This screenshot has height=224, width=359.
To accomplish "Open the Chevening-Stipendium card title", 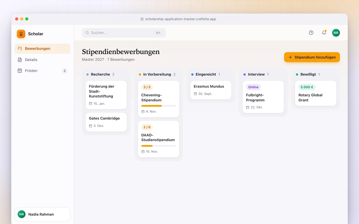I will [x=151, y=97].
